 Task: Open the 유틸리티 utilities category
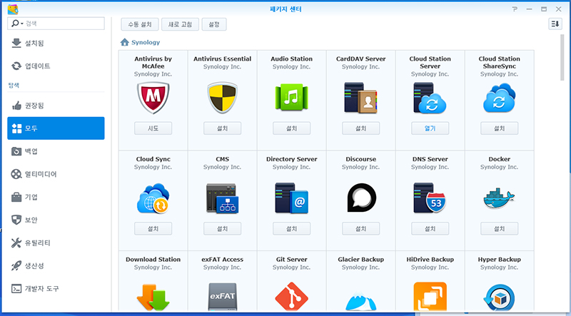point(56,243)
